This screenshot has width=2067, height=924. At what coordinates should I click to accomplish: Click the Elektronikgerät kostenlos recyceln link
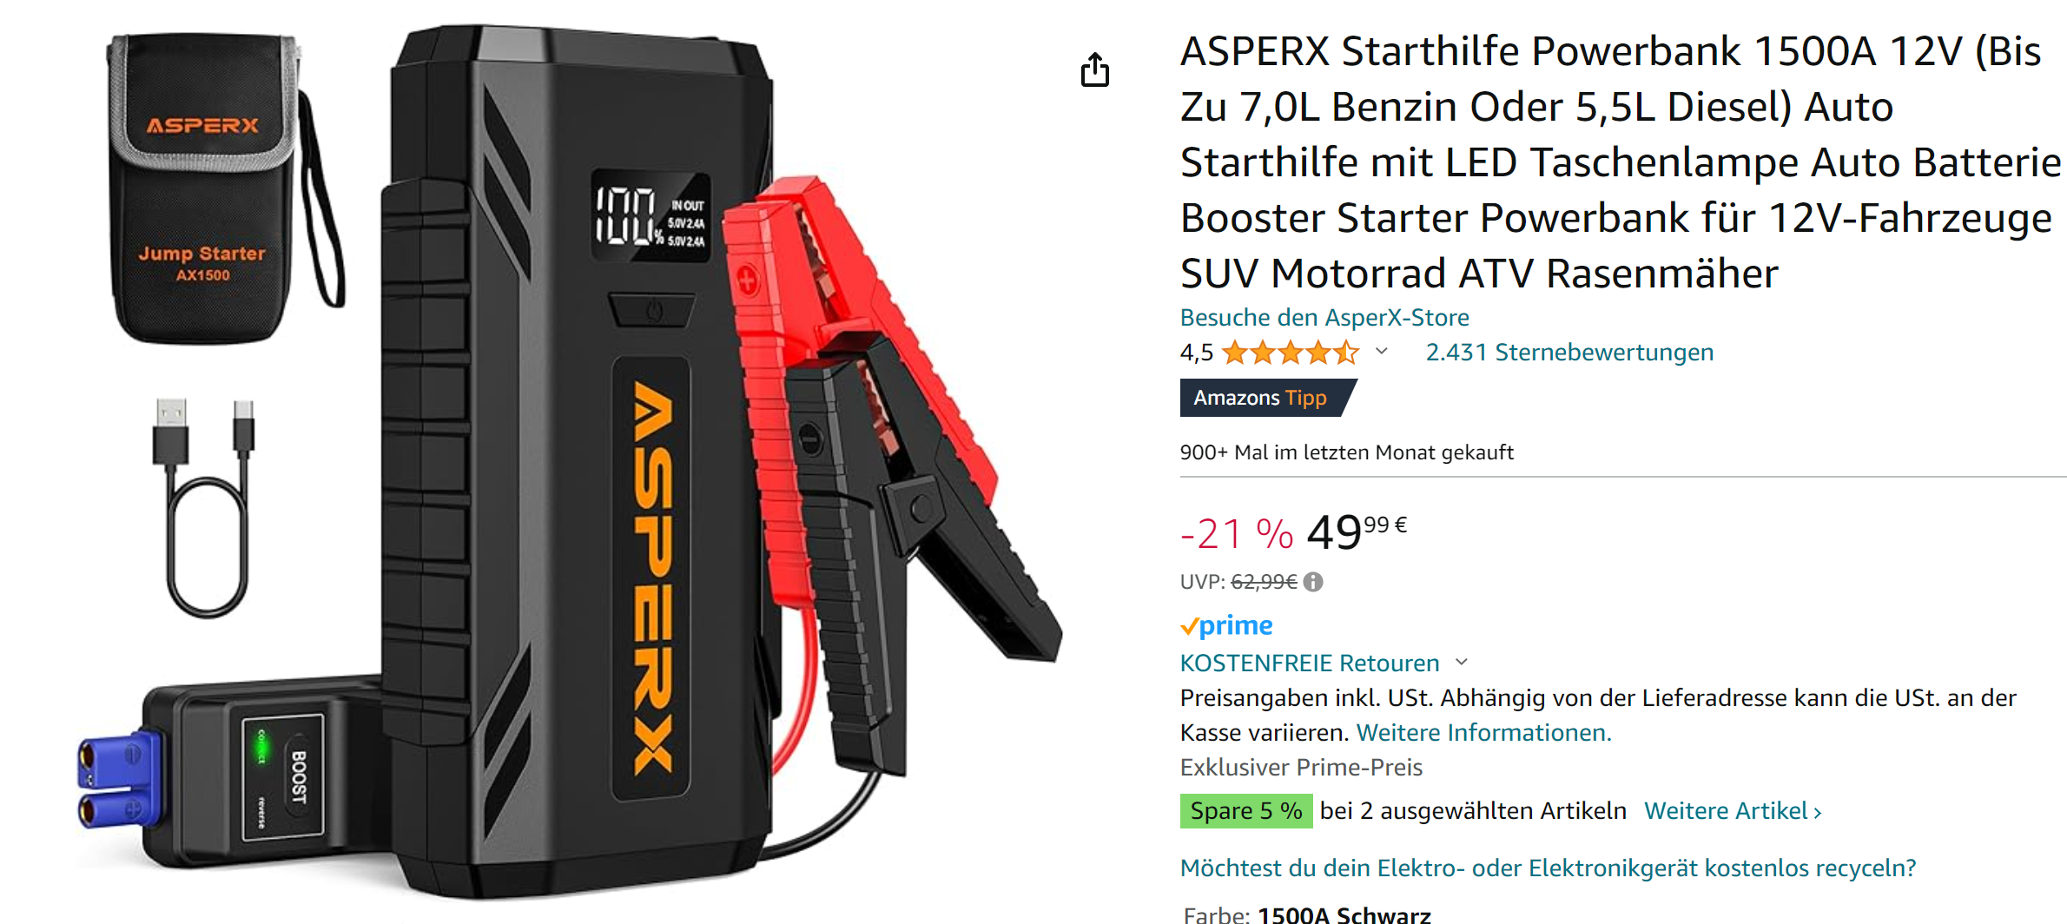pos(1548,868)
